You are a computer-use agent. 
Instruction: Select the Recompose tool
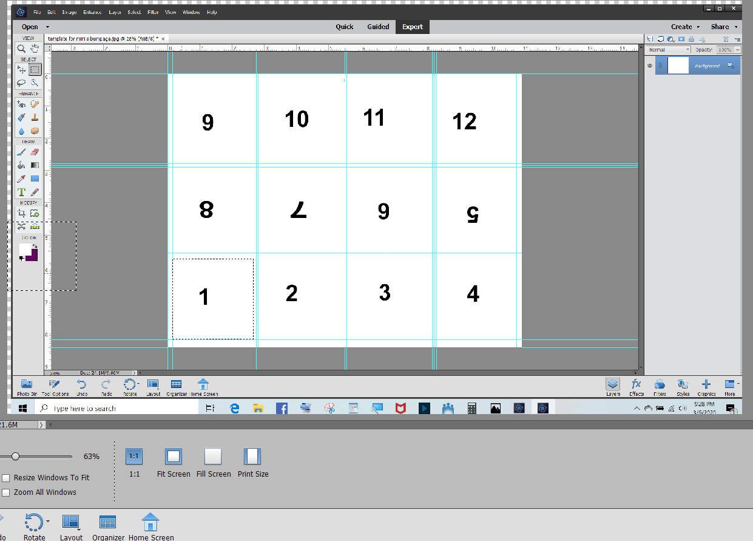(x=35, y=213)
